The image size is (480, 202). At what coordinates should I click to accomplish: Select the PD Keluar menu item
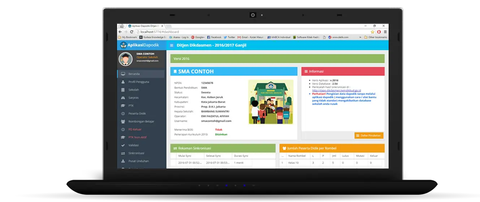point(135,129)
